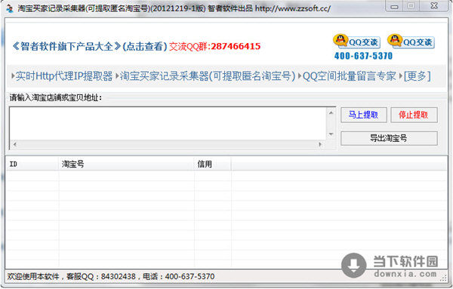Click the address box scroll right arrow
The height and width of the screenshot is (289, 453).
coord(320,144)
